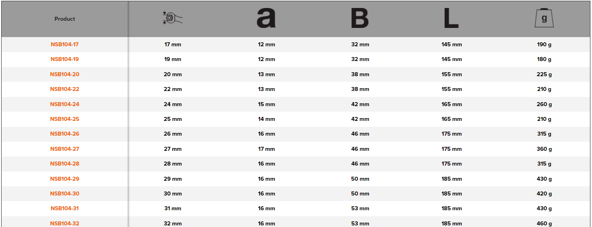This screenshot has height=227, width=592.
Task: Click the wrench jaw size column icon
Action: pos(173,18)
